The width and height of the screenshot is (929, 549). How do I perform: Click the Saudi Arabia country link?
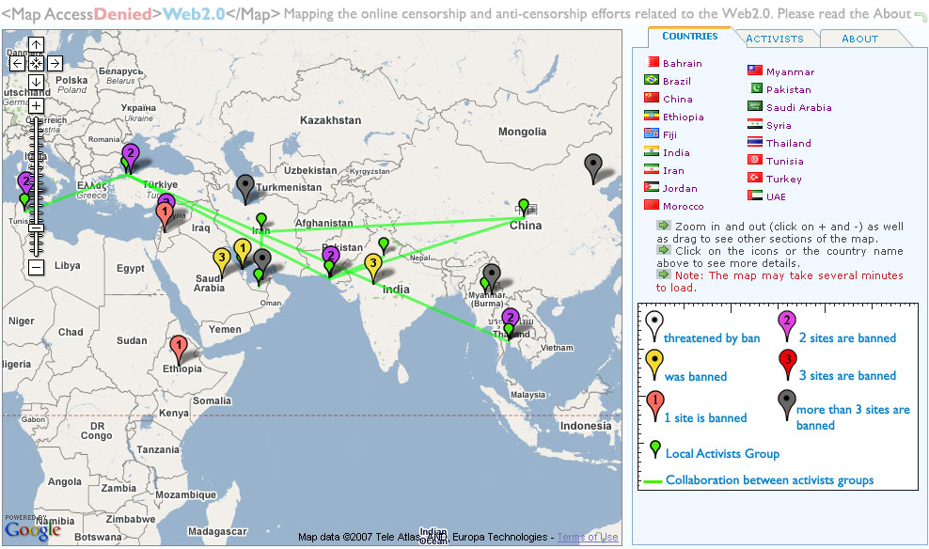tap(798, 107)
